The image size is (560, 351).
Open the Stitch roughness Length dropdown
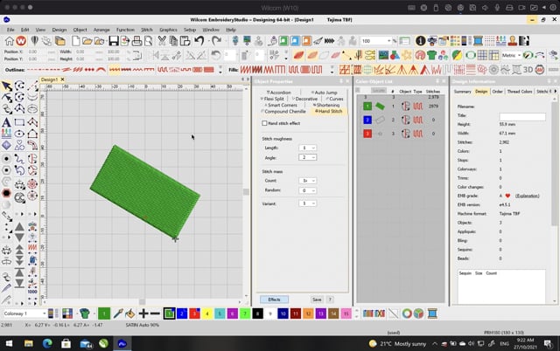(307, 148)
